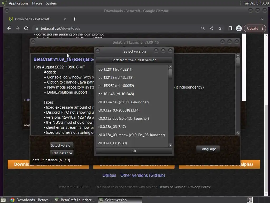This screenshot has width=270, height=203.
Task: Select version c0.0.13a_03 (5.17)
Action: 132,127
